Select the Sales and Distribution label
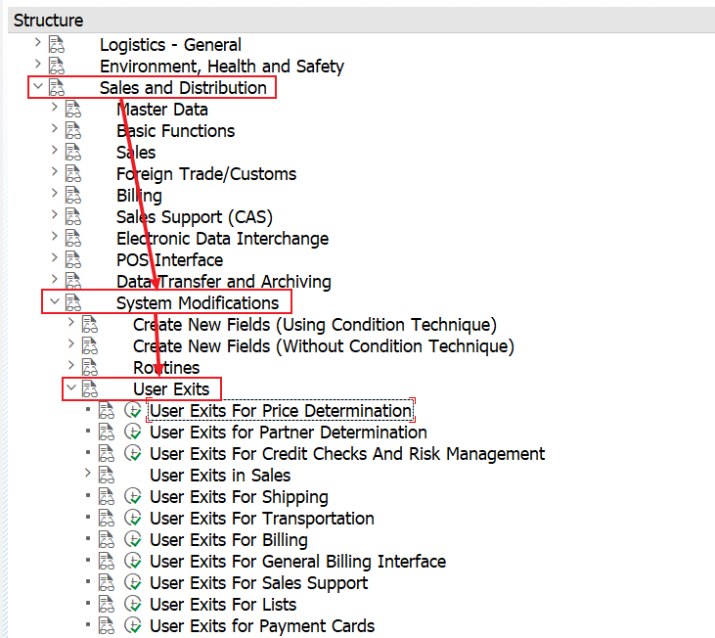The image size is (715, 638). [x=183, y=87]
